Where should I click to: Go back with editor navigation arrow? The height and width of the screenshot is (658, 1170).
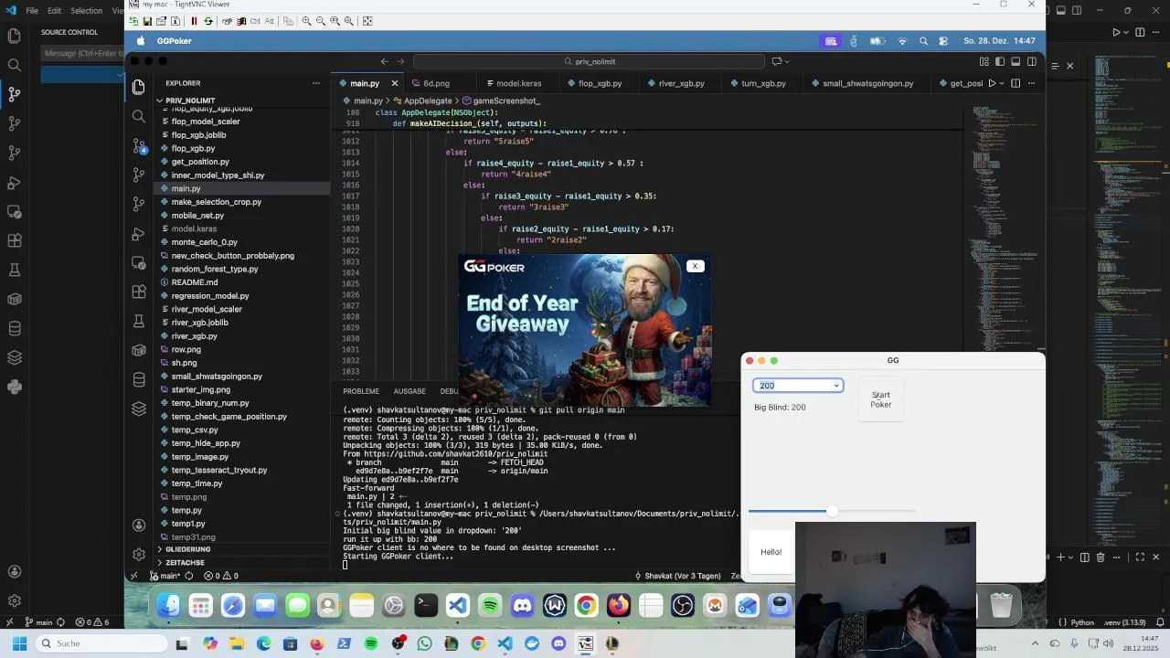pyautogui.click(x=384, y=61)
